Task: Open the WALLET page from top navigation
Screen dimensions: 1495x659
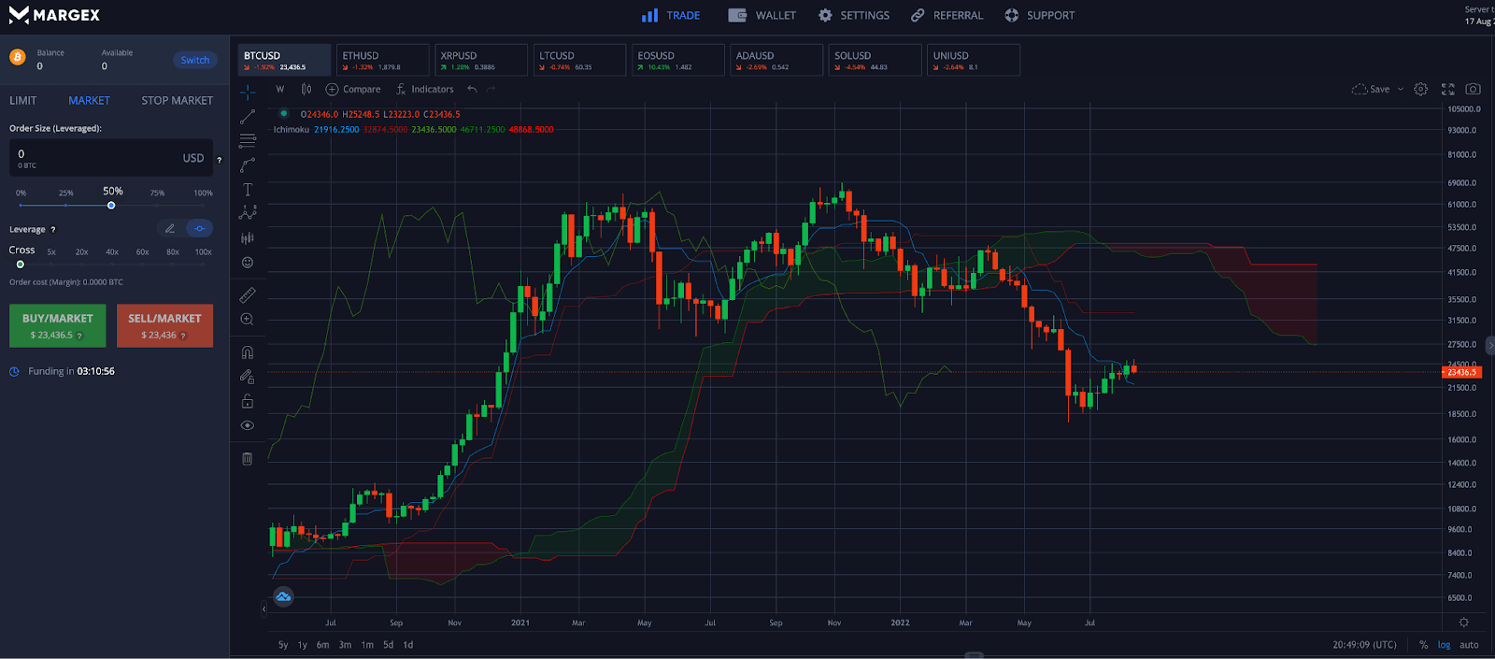Action: point(762,16)
